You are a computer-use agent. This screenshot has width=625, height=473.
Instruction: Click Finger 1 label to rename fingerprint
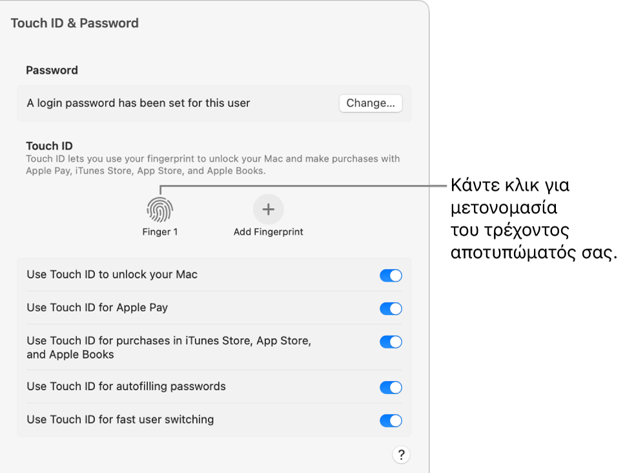pos(159,231)
